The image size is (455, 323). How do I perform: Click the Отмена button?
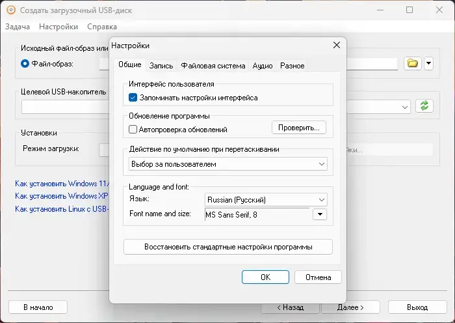coord(318,277)
